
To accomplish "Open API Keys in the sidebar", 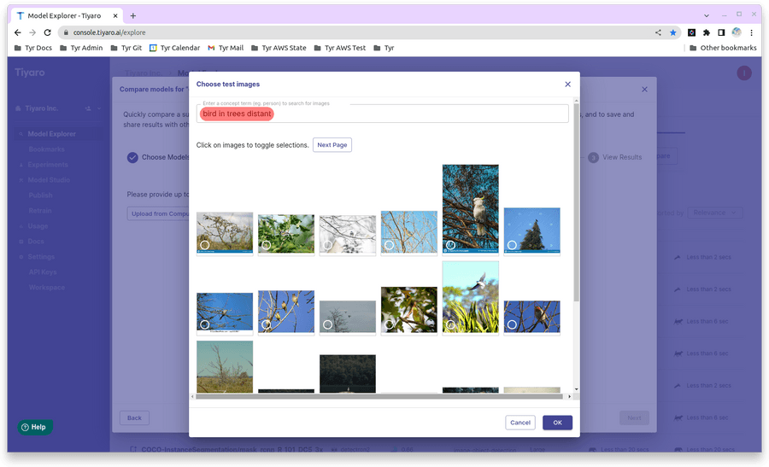I will click(43, 272).
